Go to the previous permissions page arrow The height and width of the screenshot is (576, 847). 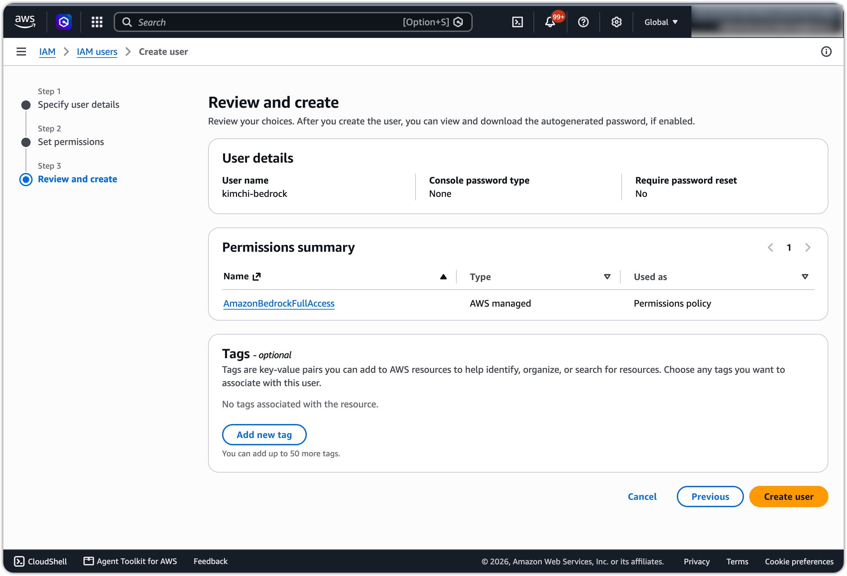[x=770, y=247]
